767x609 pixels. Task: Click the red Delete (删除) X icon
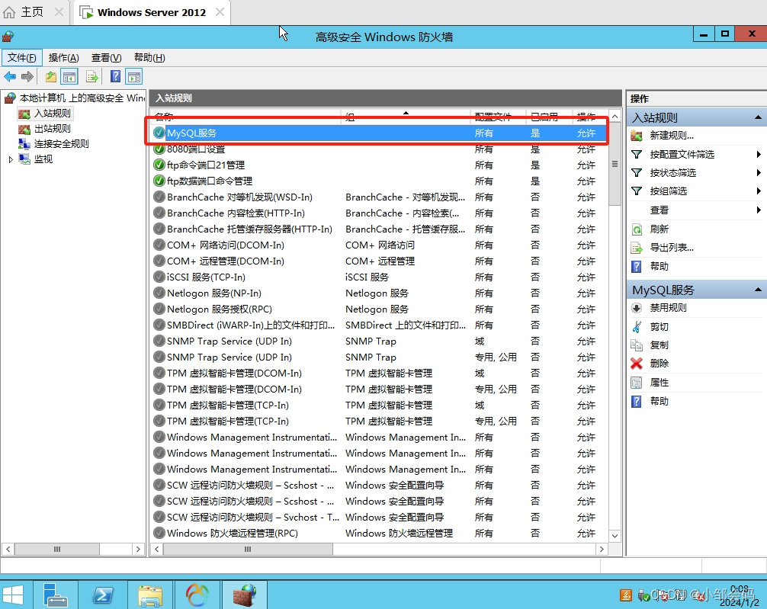point(637,364)
